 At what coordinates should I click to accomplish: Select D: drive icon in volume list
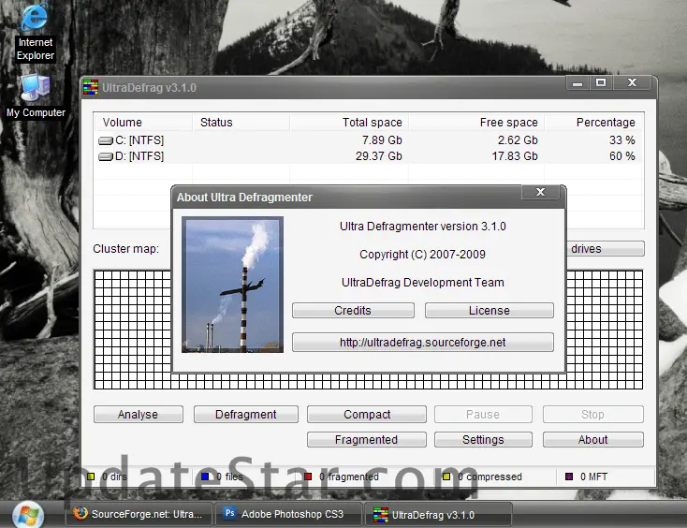coord(105,156)
